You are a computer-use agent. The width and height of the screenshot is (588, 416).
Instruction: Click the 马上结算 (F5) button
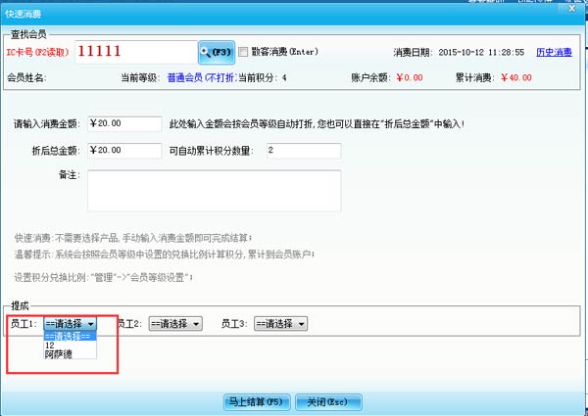coord(257,402)
